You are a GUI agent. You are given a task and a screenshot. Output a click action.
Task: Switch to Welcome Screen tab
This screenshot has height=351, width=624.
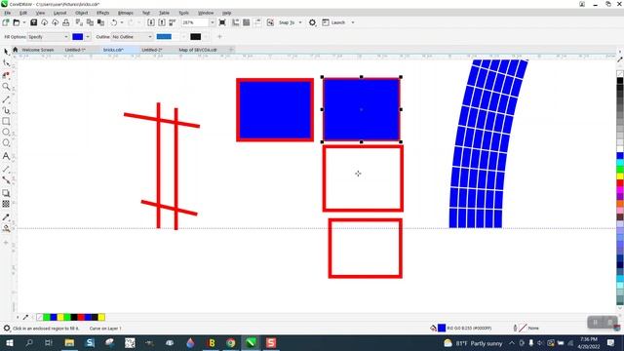[x=38, y=50]
